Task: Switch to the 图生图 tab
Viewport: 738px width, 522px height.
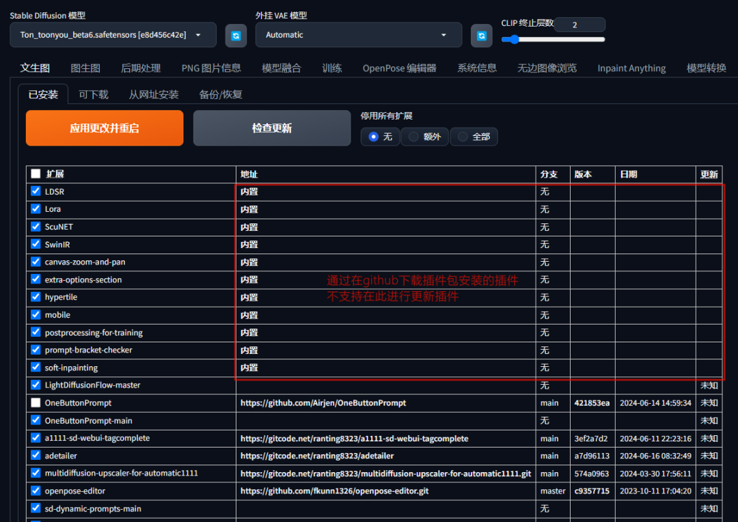Action: point(85,68)
